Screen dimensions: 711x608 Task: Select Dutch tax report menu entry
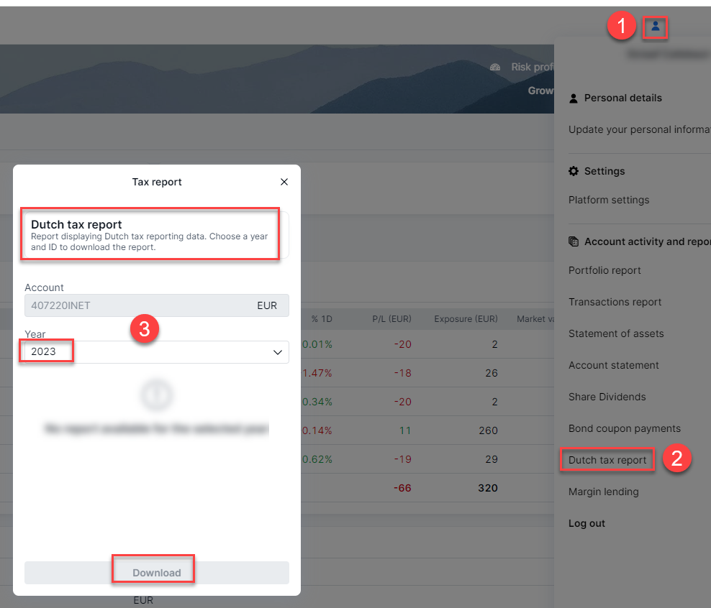[607, 460]
